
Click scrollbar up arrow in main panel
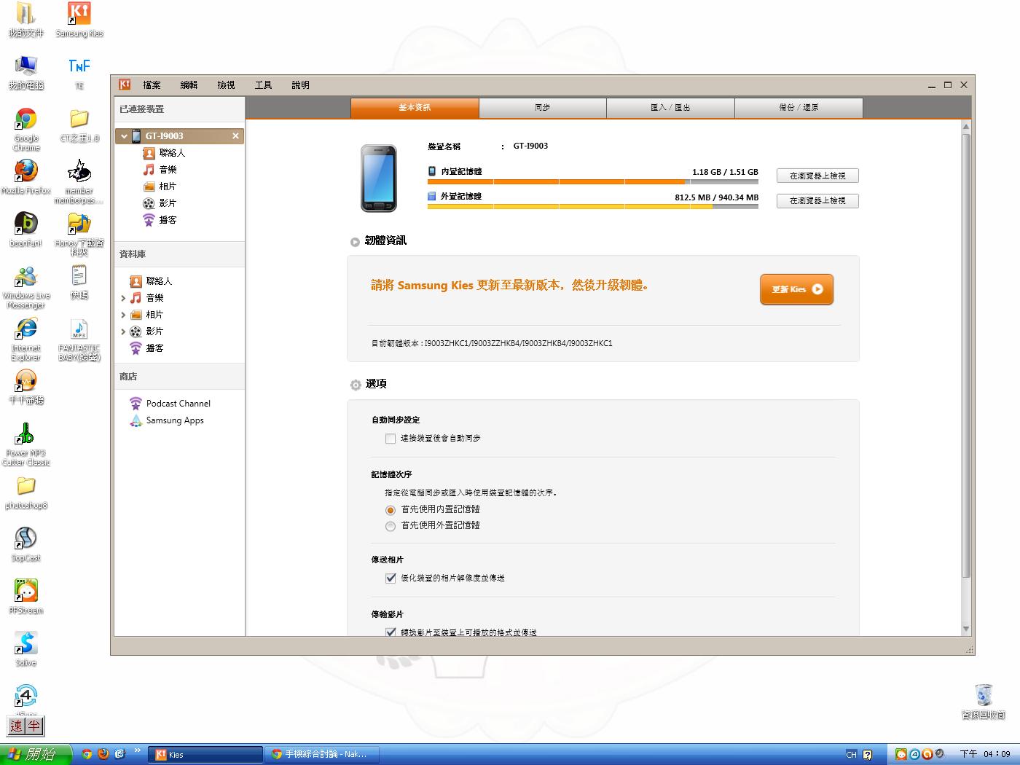point(966,127)
